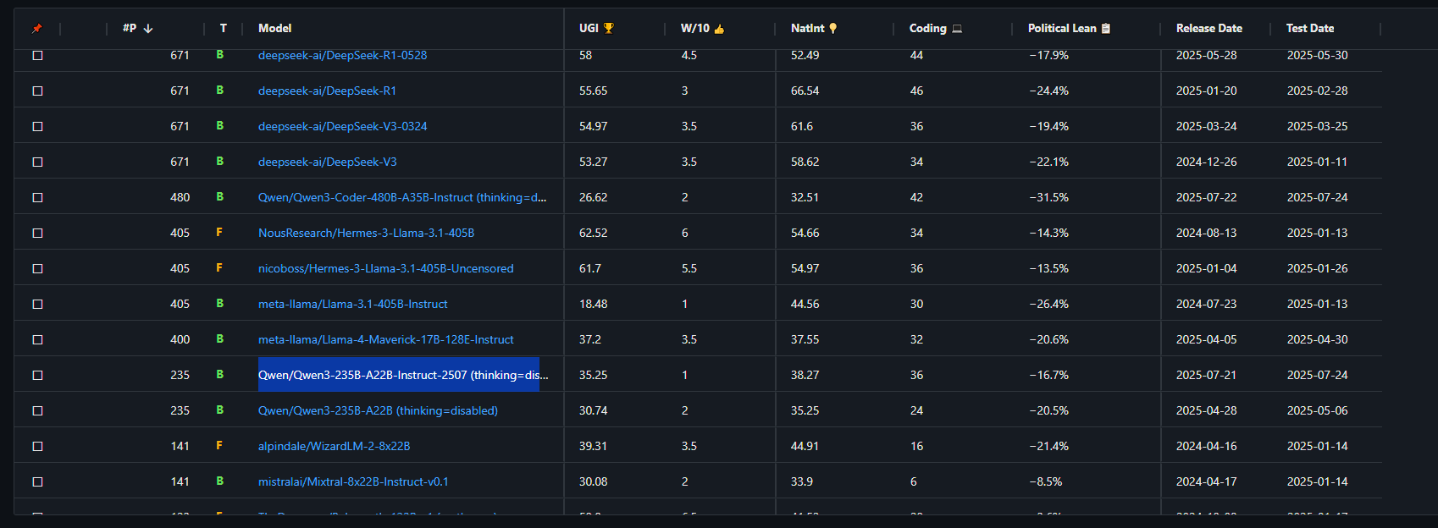Click the light bulb icon in NatInt header
Screen dimensions: 1438x528
click(x=833, y=28)
